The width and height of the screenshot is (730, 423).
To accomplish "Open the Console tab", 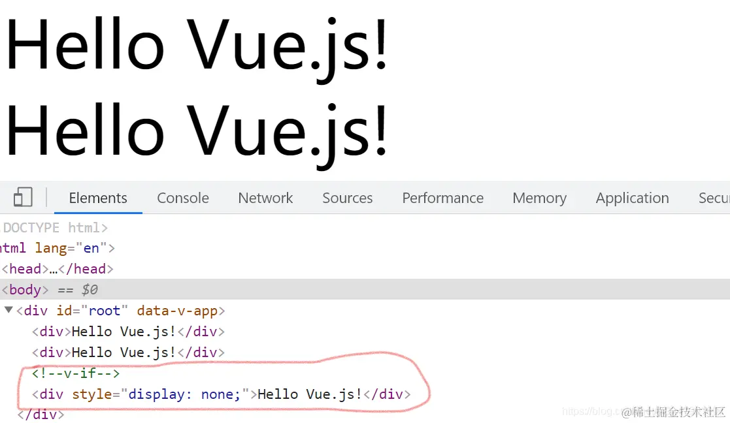I will (182, 198).
